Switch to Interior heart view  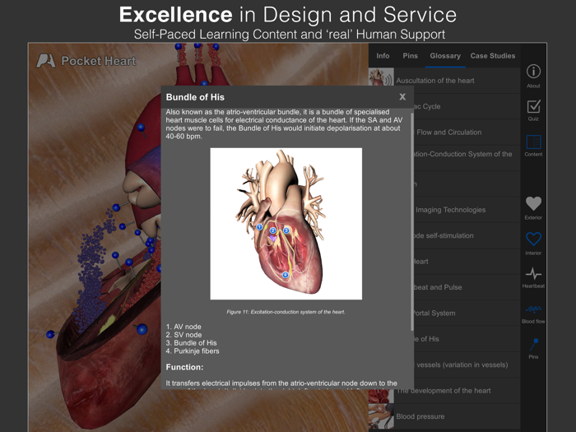tap(533, 244)
